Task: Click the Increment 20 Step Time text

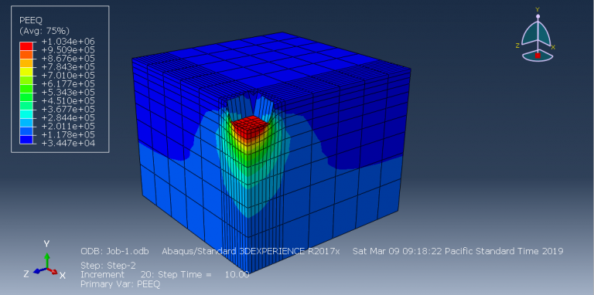Action: [x=165, y=275]
